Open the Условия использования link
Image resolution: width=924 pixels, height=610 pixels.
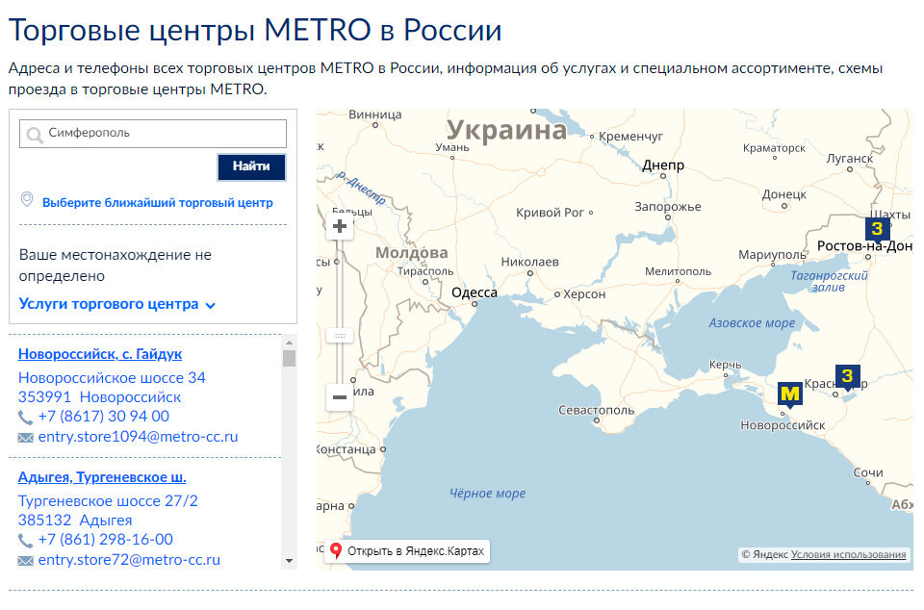click(x=848, y=554)
